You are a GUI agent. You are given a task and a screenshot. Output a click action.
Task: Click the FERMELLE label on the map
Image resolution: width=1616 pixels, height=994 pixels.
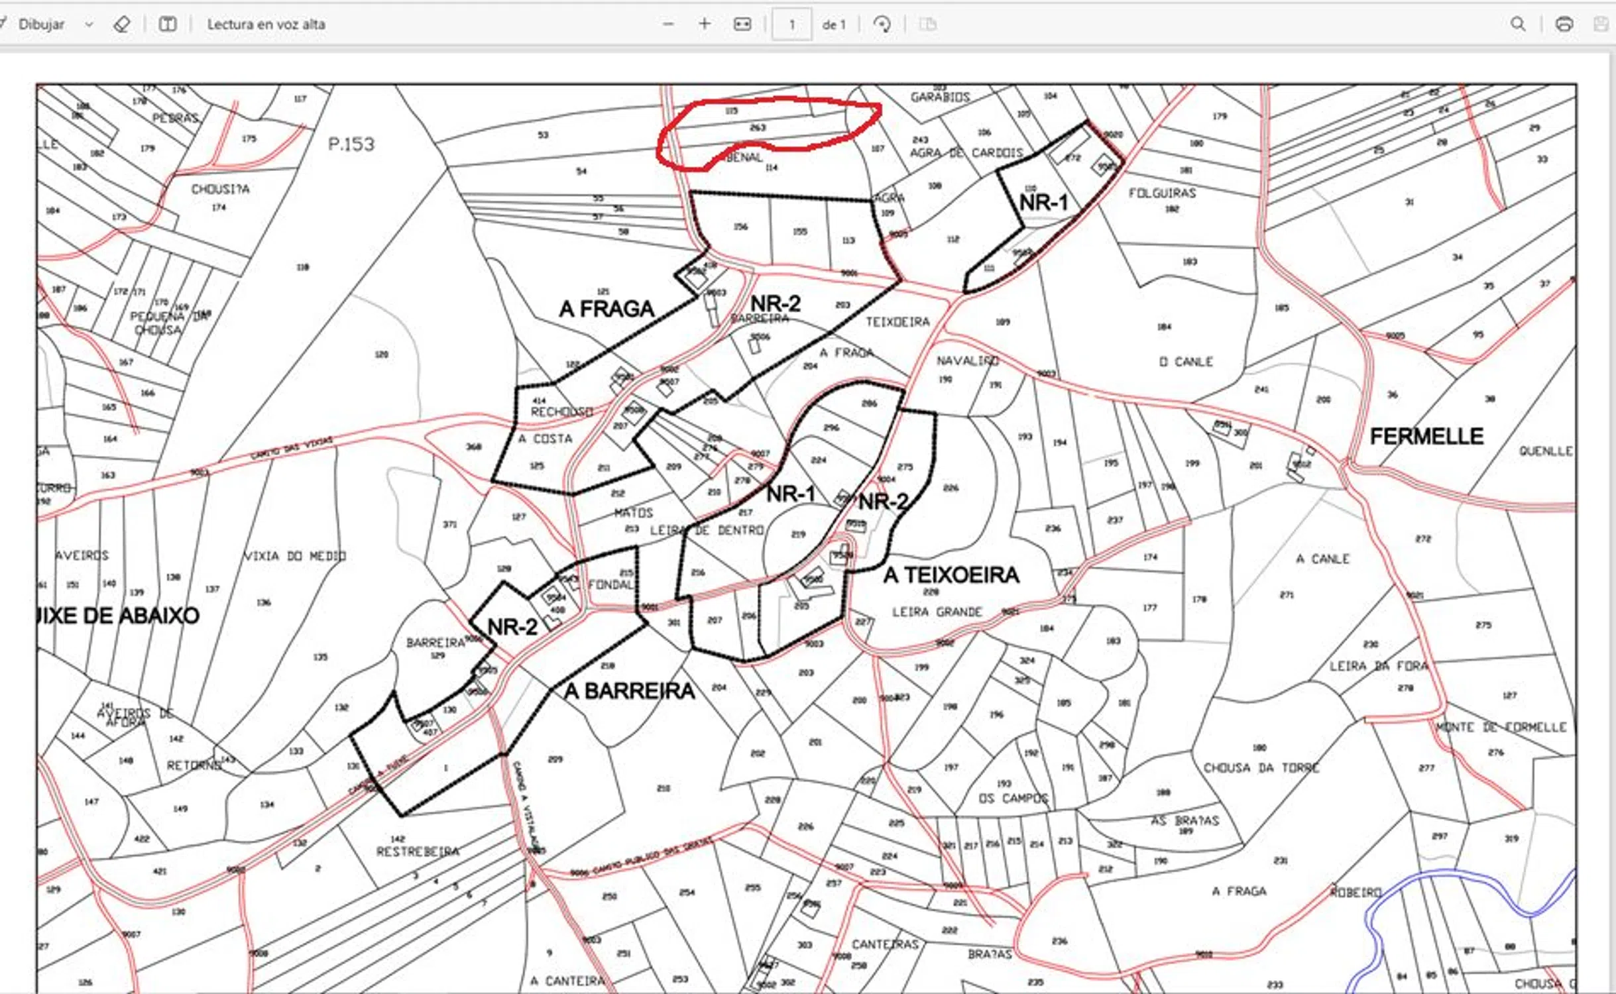click(1426, 436)
